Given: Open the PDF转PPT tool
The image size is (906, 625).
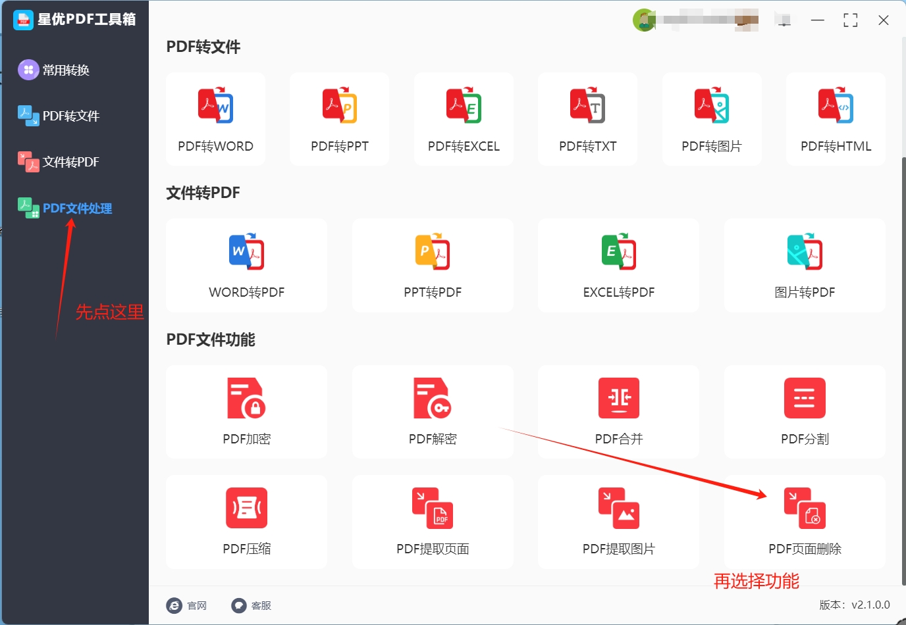Looking at the screenshot, I should pyautogui.click(x=339, y=119).
